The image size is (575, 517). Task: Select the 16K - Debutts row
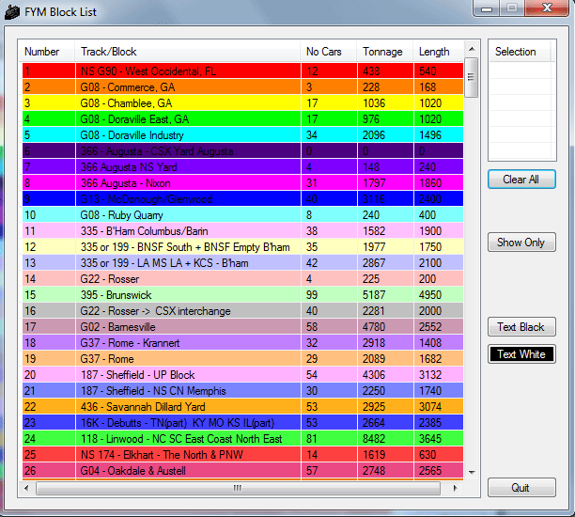point(242,423)
